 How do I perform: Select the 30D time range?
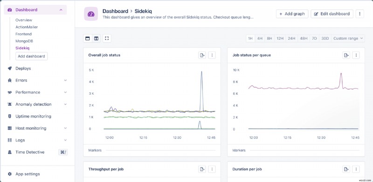(x=325, y=38)
